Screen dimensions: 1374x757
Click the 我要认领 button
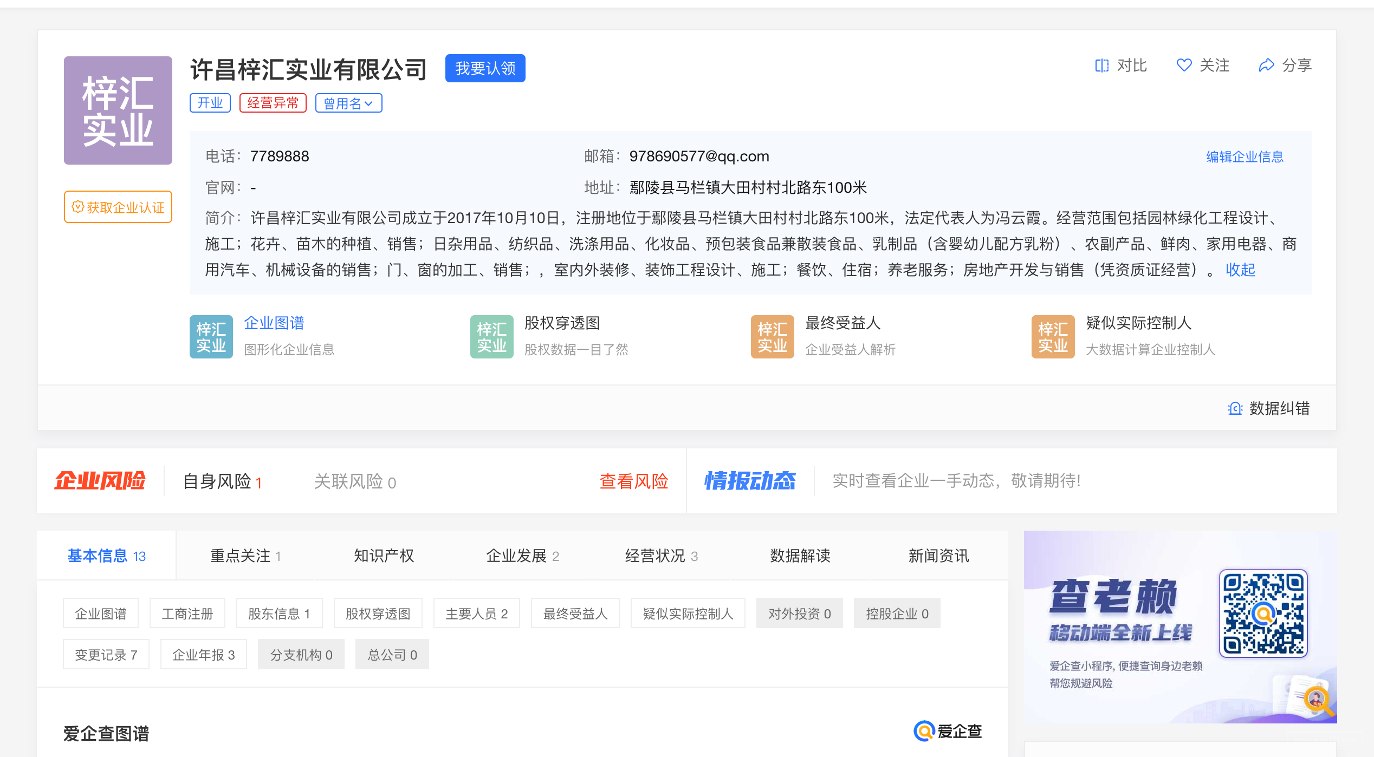(485, 69)
